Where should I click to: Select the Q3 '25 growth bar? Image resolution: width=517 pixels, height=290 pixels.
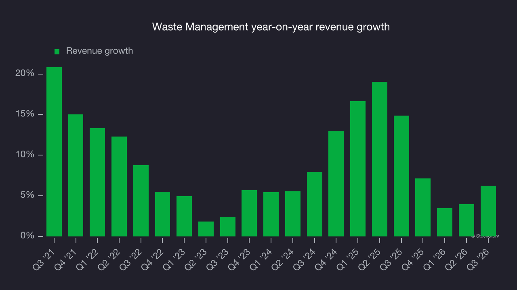point(401,176)
